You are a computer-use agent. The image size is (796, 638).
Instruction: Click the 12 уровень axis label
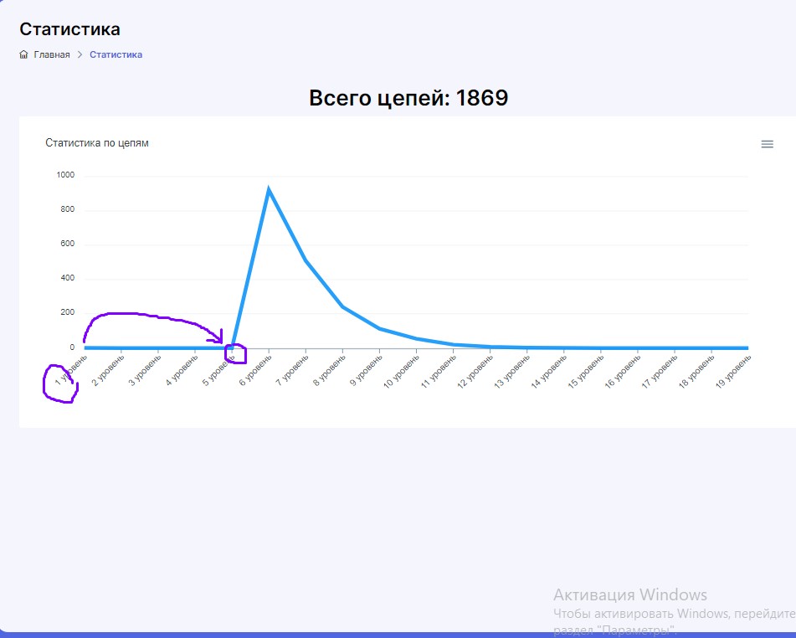click(475, 371)
